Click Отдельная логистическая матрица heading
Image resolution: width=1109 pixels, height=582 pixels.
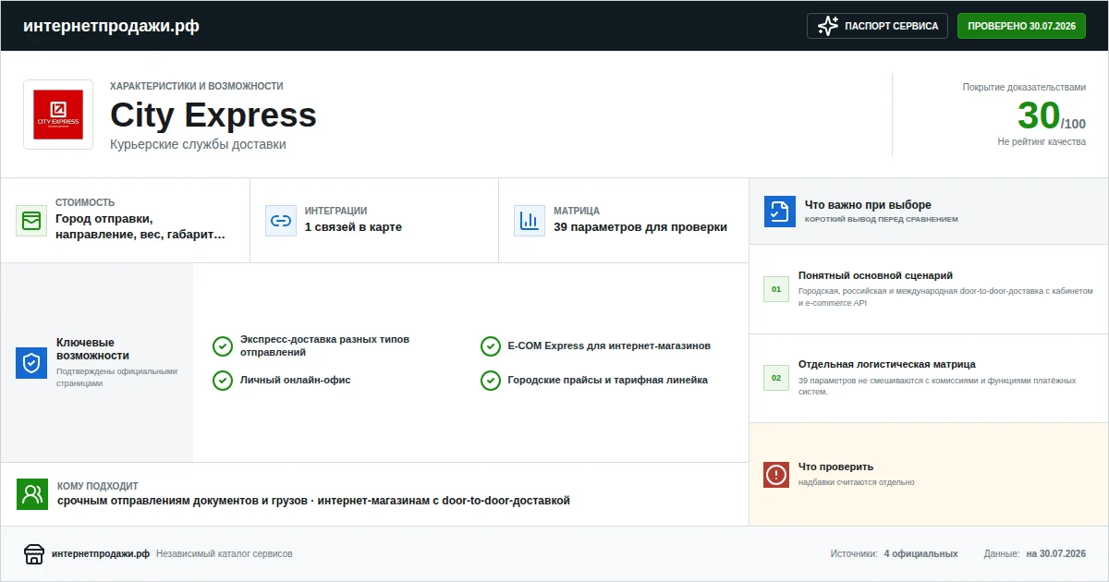(x=887, y=364)
